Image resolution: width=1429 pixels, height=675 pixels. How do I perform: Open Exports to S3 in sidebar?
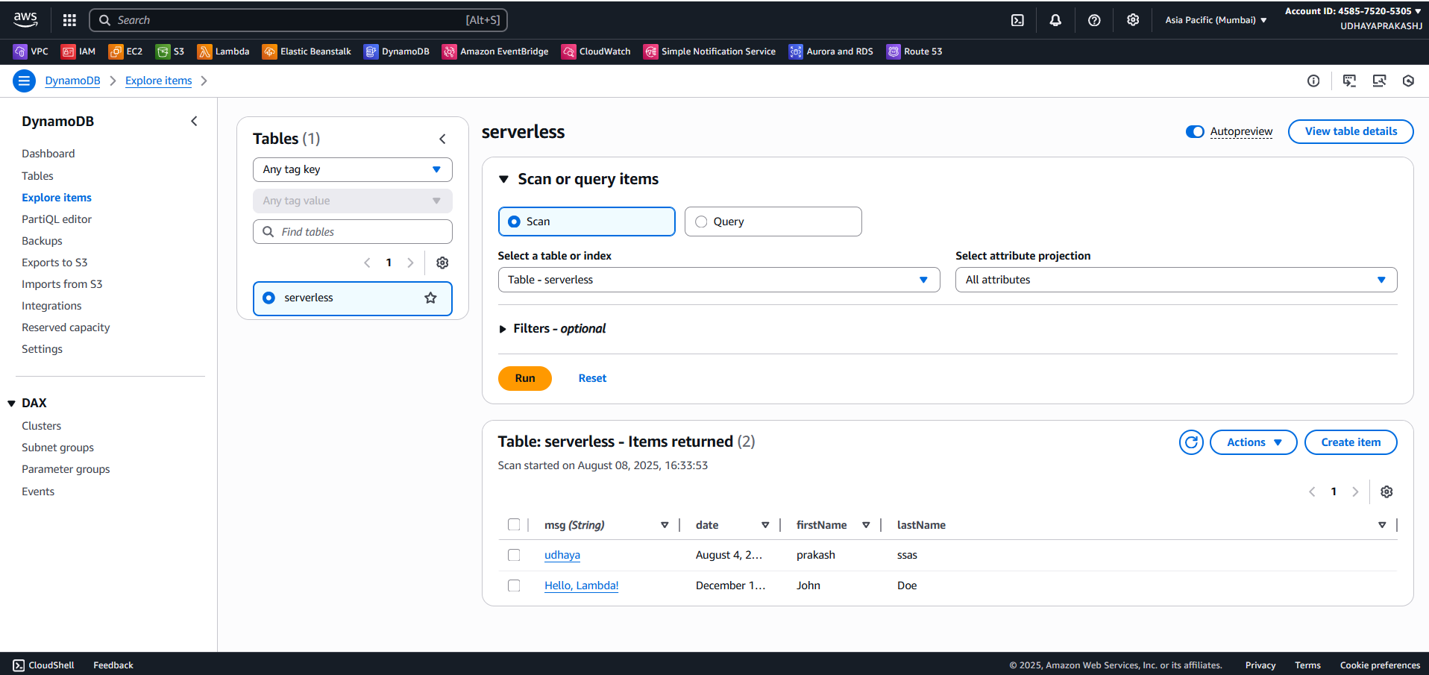click(x=54, y=263)
